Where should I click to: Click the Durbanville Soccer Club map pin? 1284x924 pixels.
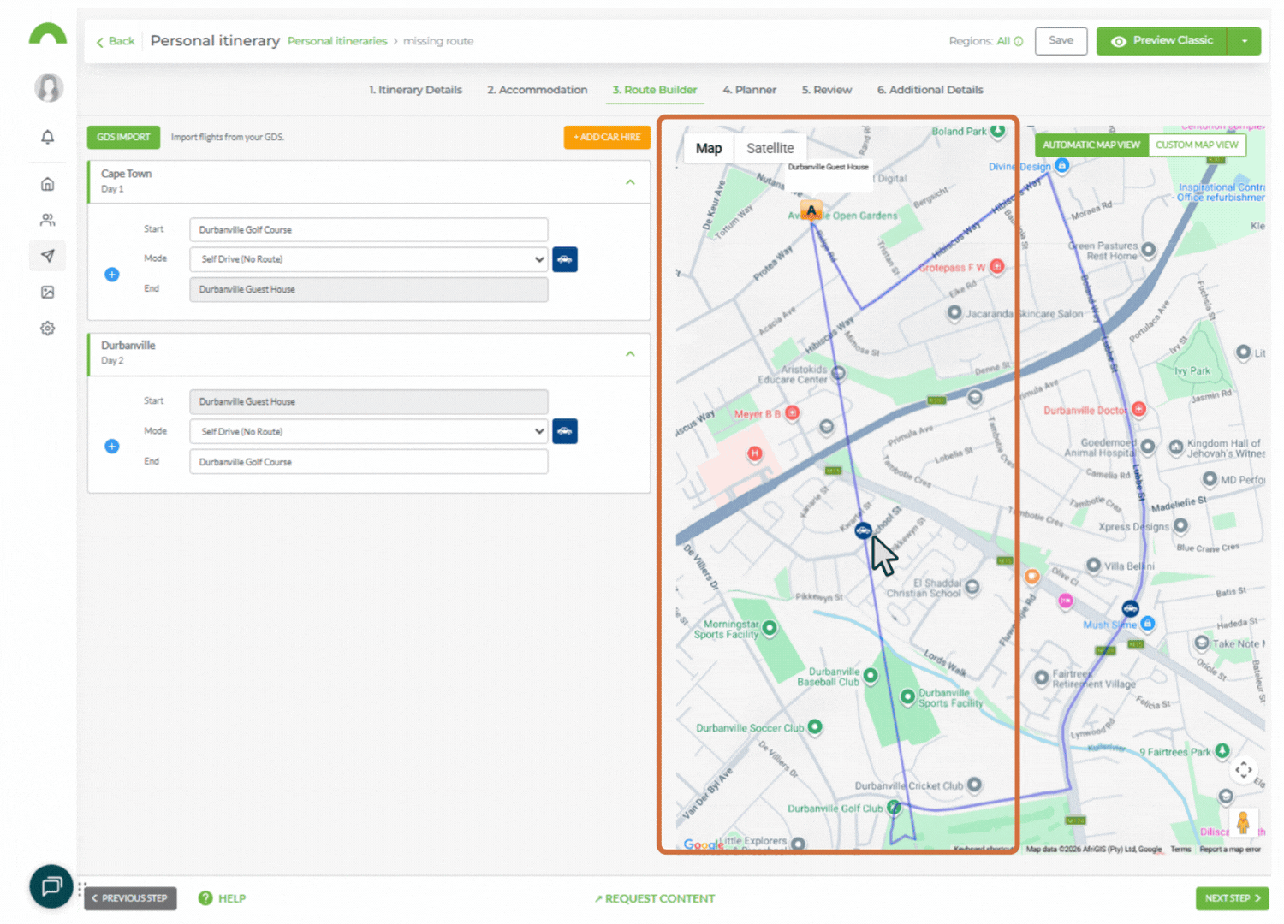tap(815, 727)
